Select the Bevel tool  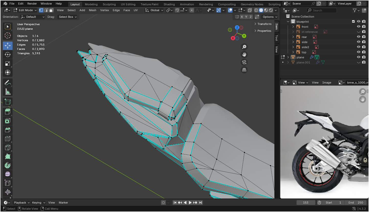click(8, 130)
